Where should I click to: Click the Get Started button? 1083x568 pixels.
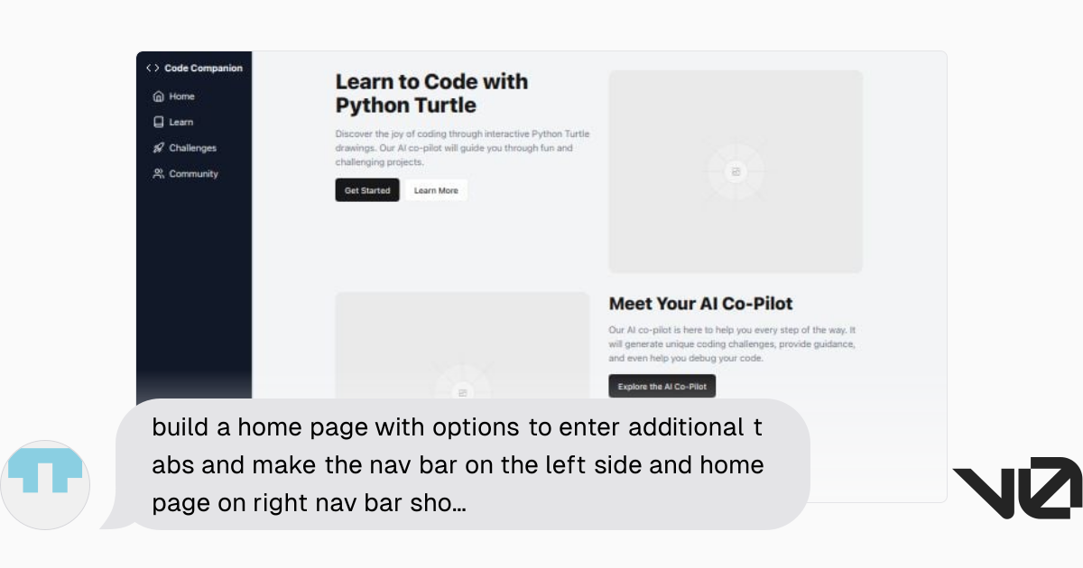point(367,190)
